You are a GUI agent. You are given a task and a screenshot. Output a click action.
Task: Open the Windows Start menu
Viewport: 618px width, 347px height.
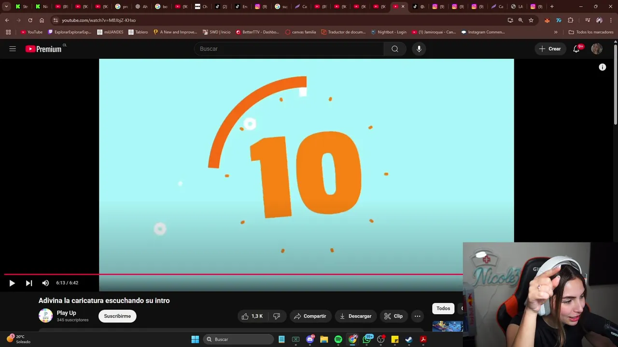pos(195,339)
